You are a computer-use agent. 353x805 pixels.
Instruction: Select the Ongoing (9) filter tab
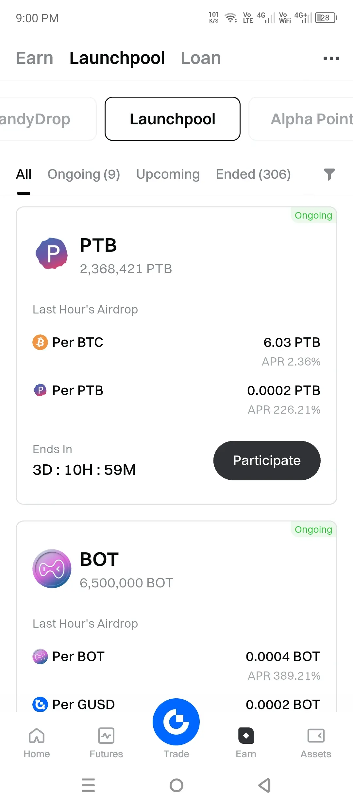pyautogui.click(x=84, y=174)
